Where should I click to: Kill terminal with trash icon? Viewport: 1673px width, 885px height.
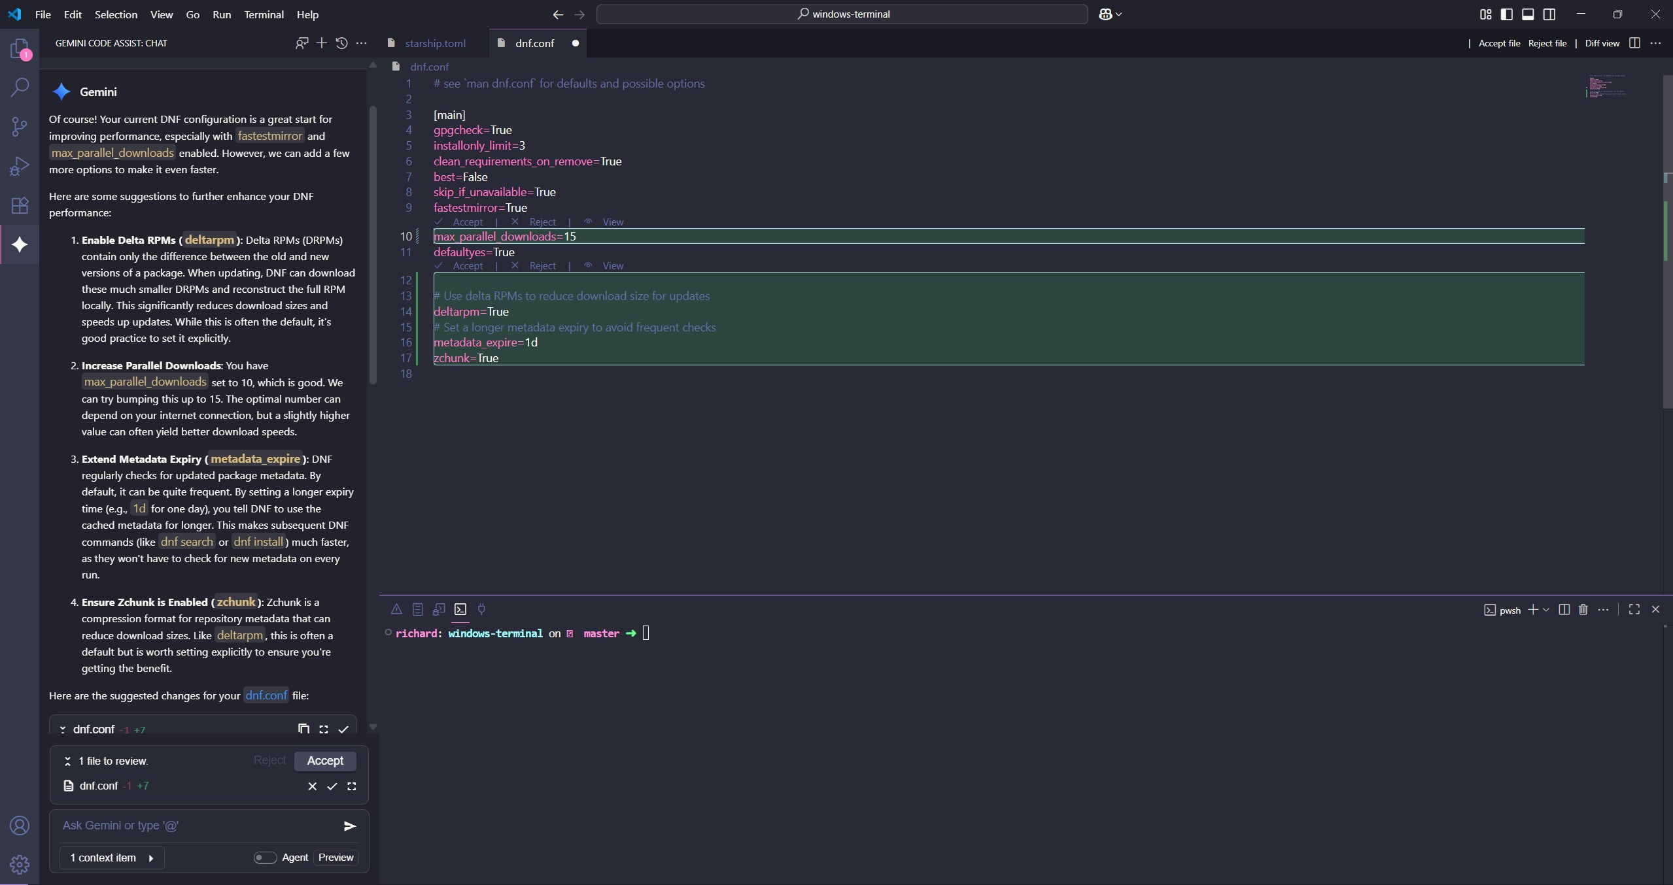[x=1583, y=609]
